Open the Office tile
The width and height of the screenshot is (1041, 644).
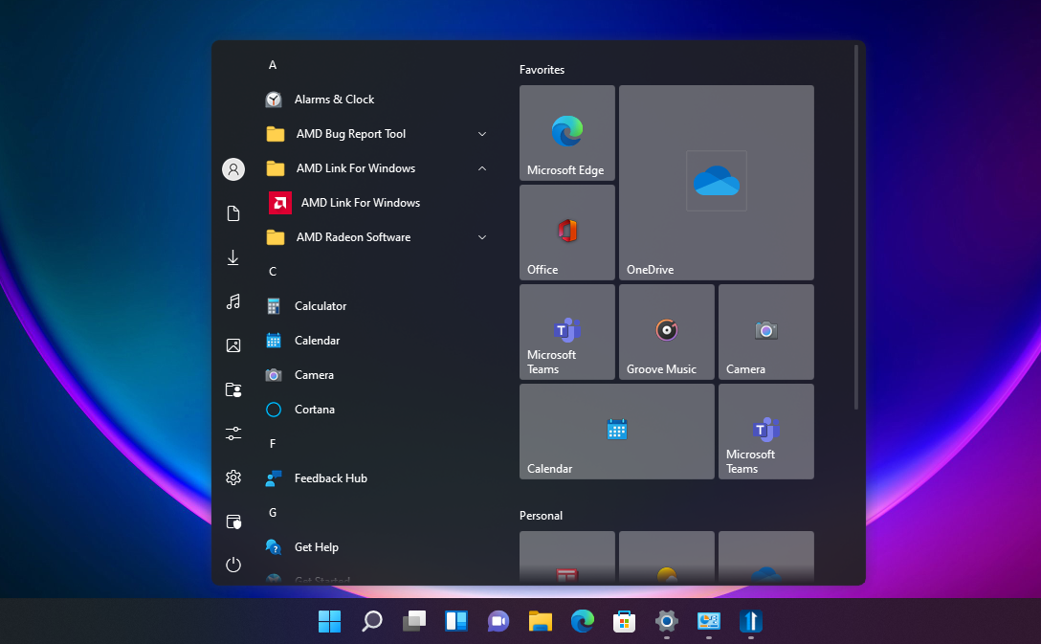pyautogui.click(x=567, y=233)
